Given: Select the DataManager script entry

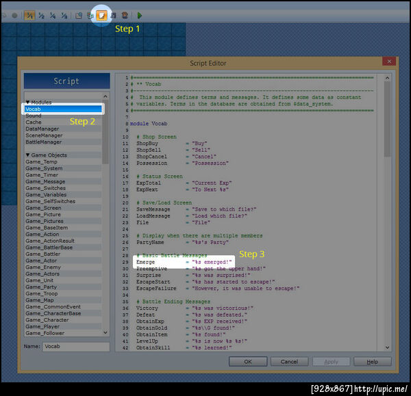Looking at the screenshot, I should coord(63,129).
